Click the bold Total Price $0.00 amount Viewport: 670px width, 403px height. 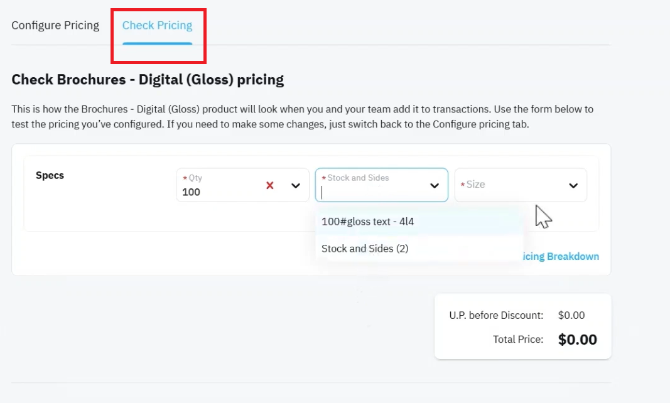[577, 340]
